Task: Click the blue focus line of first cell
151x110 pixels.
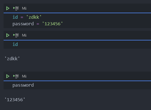Action: tap(77, 13)
